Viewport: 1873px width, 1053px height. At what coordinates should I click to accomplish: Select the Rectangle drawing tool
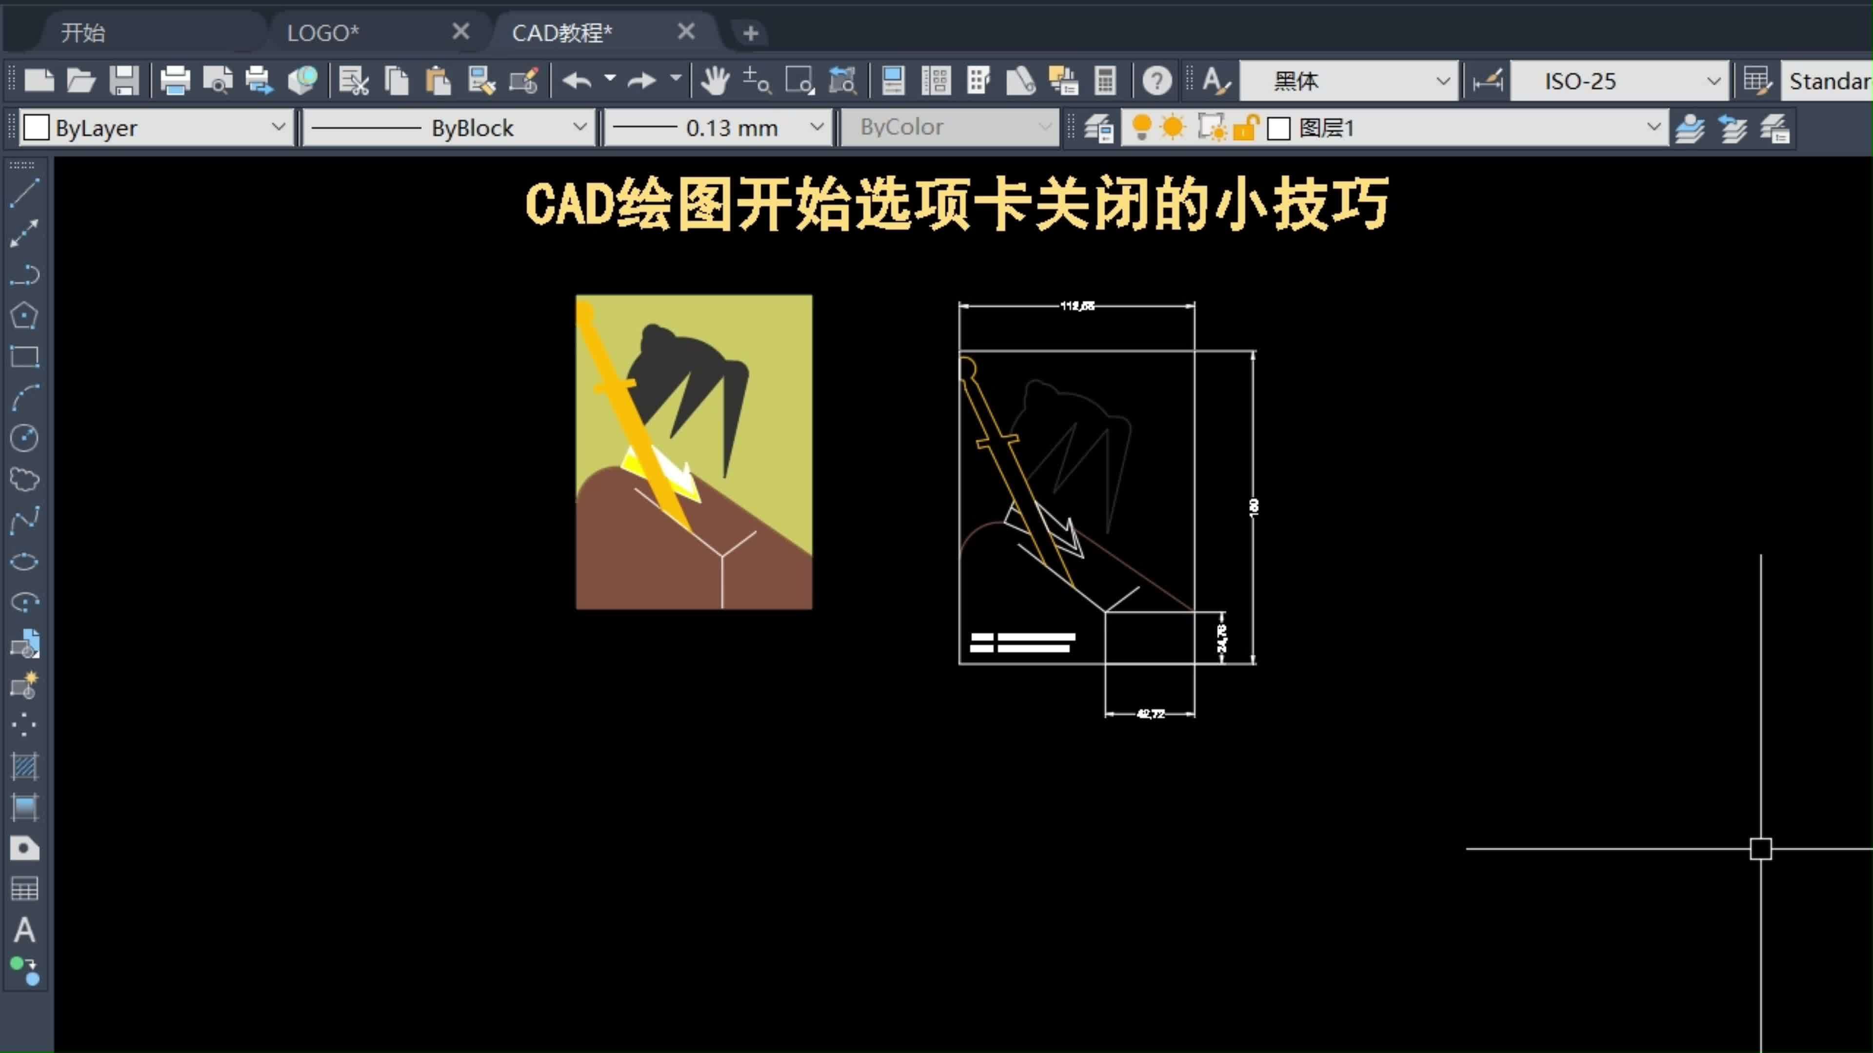tap(24, 356)
